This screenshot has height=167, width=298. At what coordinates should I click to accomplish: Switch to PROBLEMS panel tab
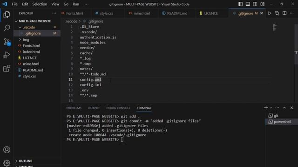click(74, 108)
